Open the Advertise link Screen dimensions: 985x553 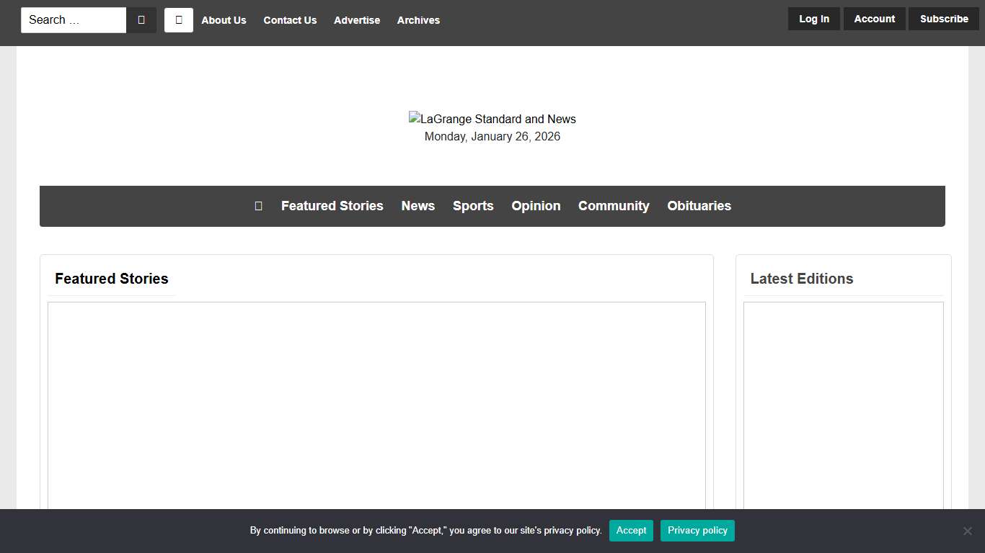pyautogui.click(x=357, y=20)
